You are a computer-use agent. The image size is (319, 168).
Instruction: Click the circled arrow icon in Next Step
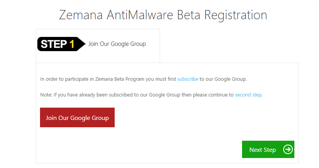pos(288,150)
